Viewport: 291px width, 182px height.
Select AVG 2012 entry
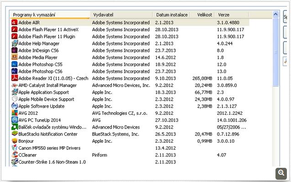pyautogui.click(x=28, y=113)
